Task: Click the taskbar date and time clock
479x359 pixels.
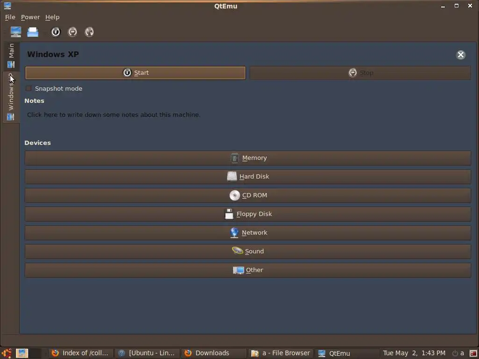Action: [414, 353]
